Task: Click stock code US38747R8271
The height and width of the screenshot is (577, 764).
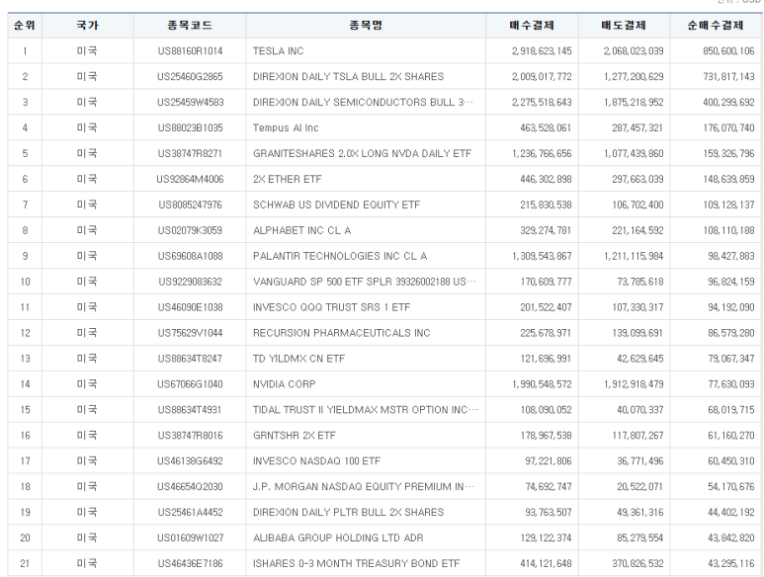Action: tap(190, 154)
